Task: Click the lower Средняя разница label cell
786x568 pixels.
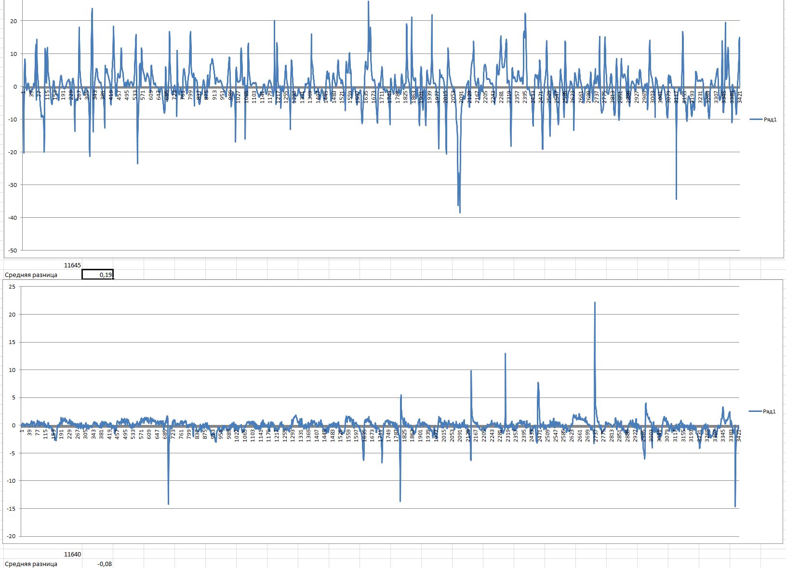Action: click(31, 564)
